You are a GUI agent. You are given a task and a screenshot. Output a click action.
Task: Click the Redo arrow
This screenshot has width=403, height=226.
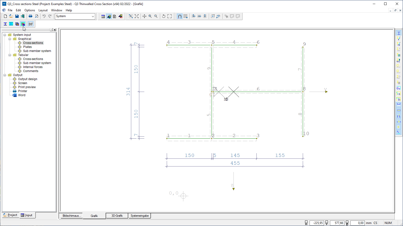(50, 16)
